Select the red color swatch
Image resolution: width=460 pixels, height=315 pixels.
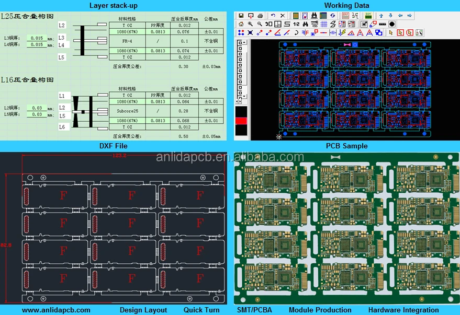point(241,120)
